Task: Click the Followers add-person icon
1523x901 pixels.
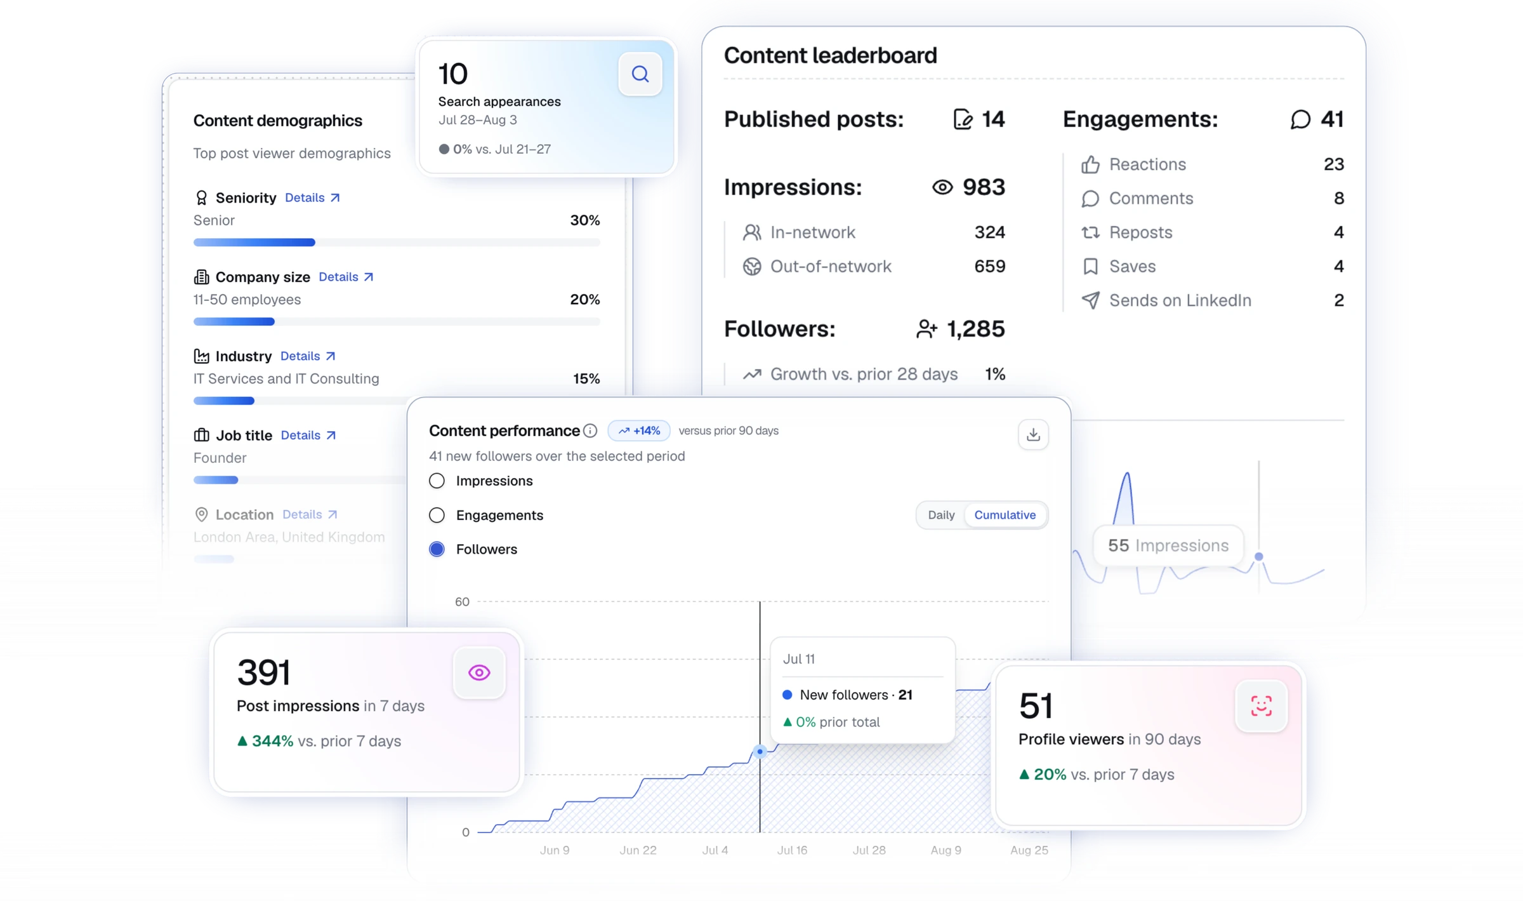Action: coord(926,329)
